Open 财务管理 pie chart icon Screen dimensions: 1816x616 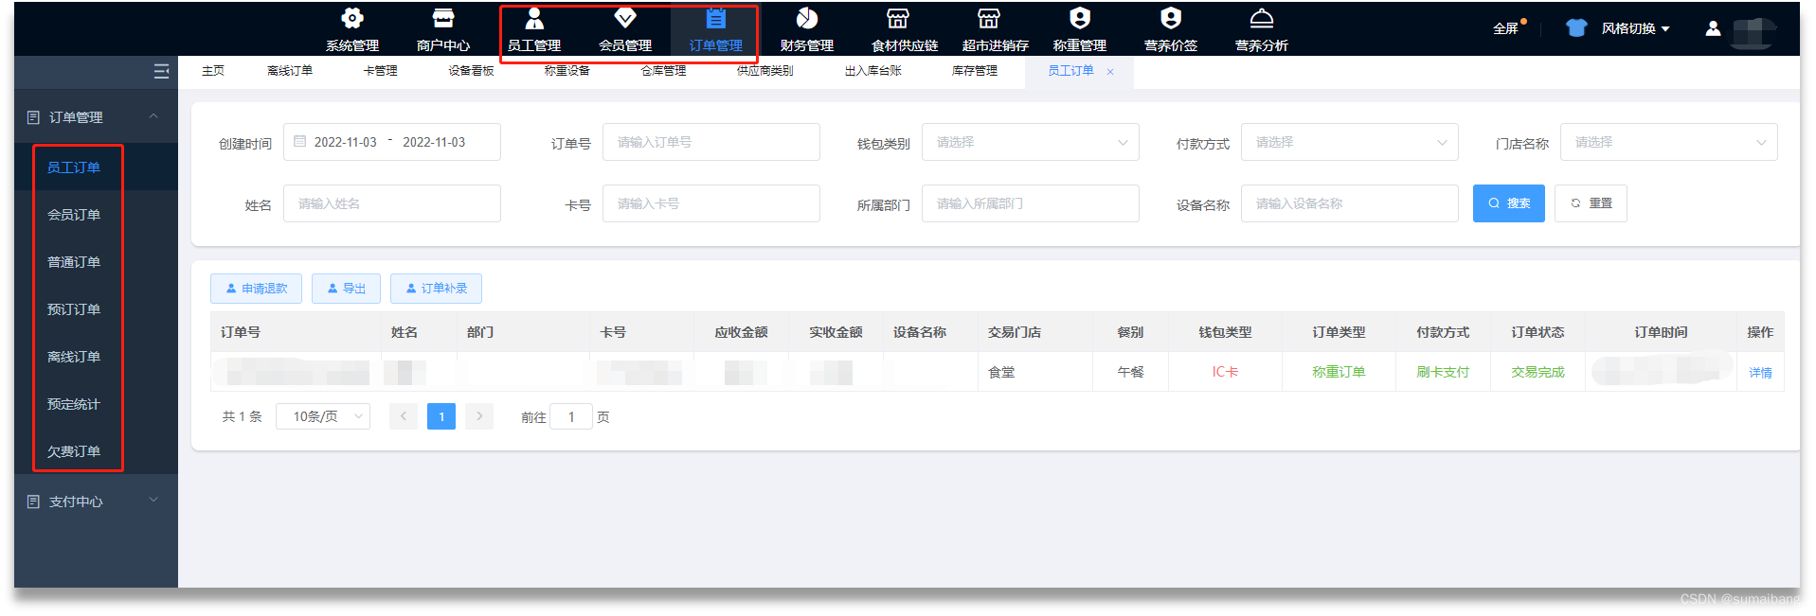click(807, 19)
